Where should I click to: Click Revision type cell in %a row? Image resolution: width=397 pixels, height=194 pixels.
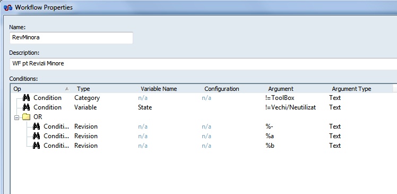point(86,136)
